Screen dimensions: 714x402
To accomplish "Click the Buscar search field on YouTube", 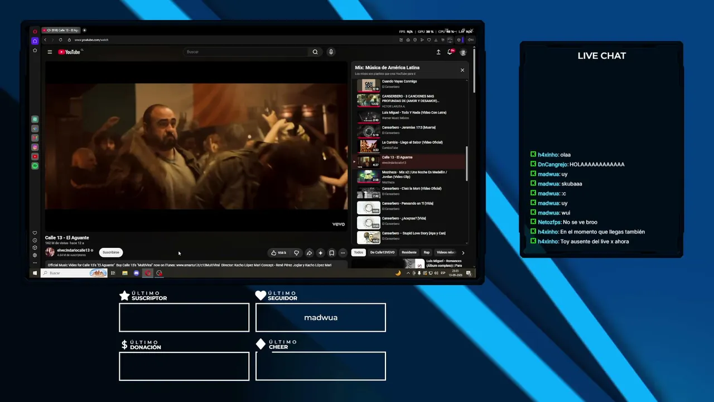I will pos(245,52).
